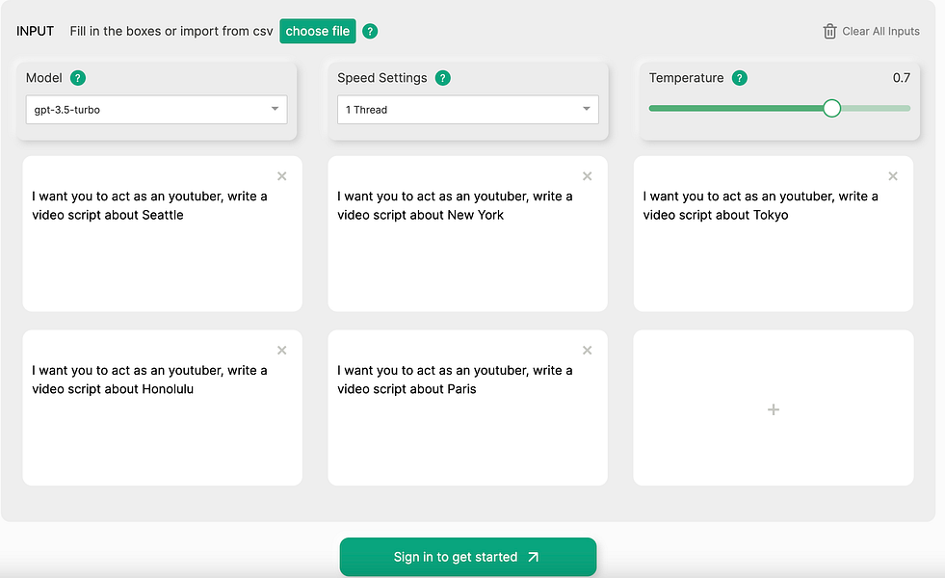Delete the Tokyo prompt box
Image resolution: width=945 pixels, height=578 pixels.
[893, 176]
